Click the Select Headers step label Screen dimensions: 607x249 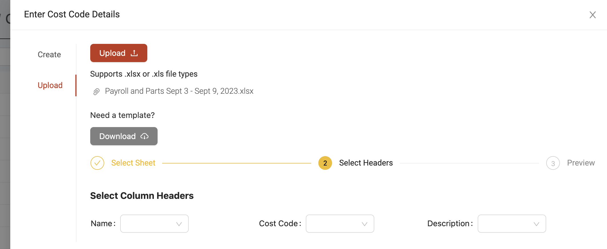(x=366, y=163)
